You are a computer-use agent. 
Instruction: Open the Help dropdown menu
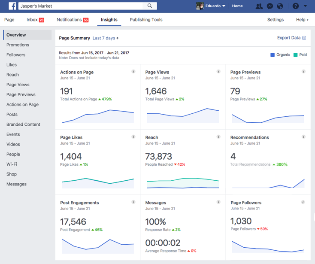pos(302,20)
